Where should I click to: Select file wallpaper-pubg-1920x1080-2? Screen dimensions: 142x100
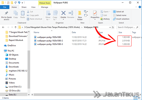click(50, 41)
